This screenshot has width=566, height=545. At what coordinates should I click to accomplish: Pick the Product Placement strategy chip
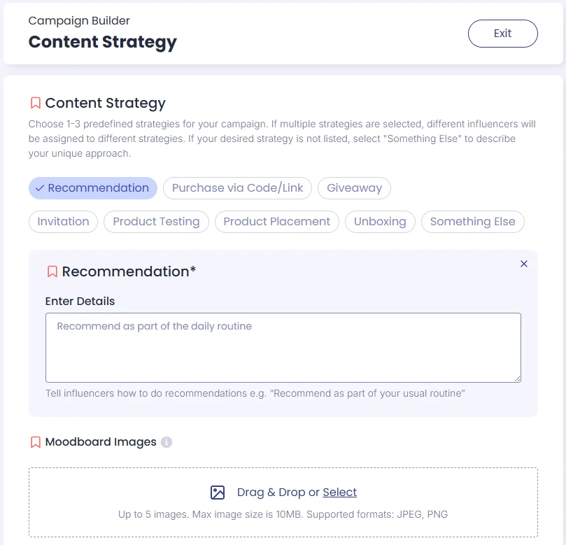coord(277,222)
